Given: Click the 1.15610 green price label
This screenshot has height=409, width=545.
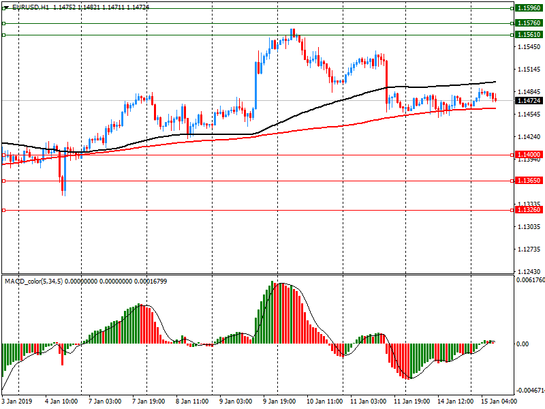Looking at the screenshot, I should (x=529, y=35).
